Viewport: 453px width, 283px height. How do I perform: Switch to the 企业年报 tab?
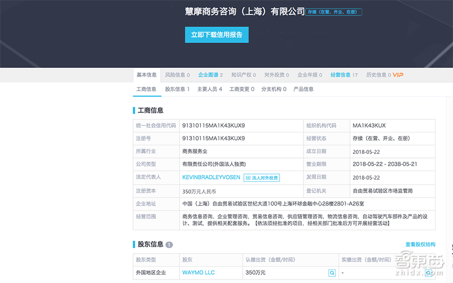(310, 75)
